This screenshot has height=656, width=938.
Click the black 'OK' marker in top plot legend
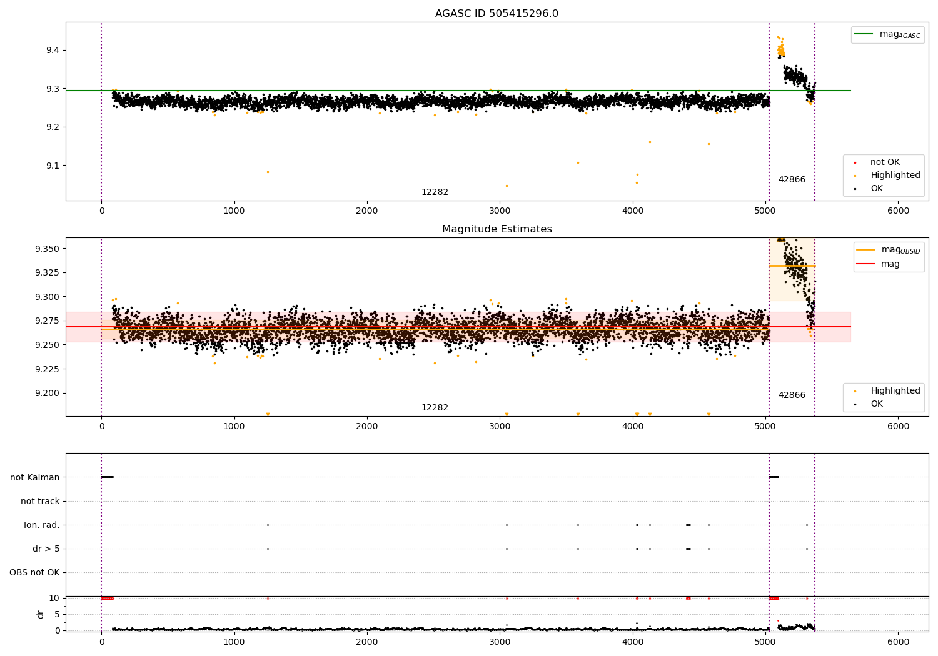855,189
